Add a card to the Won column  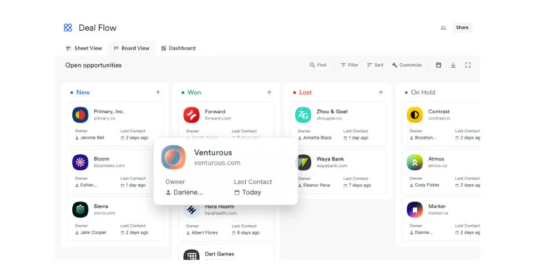pyautogui.click(x=269, y=92)
